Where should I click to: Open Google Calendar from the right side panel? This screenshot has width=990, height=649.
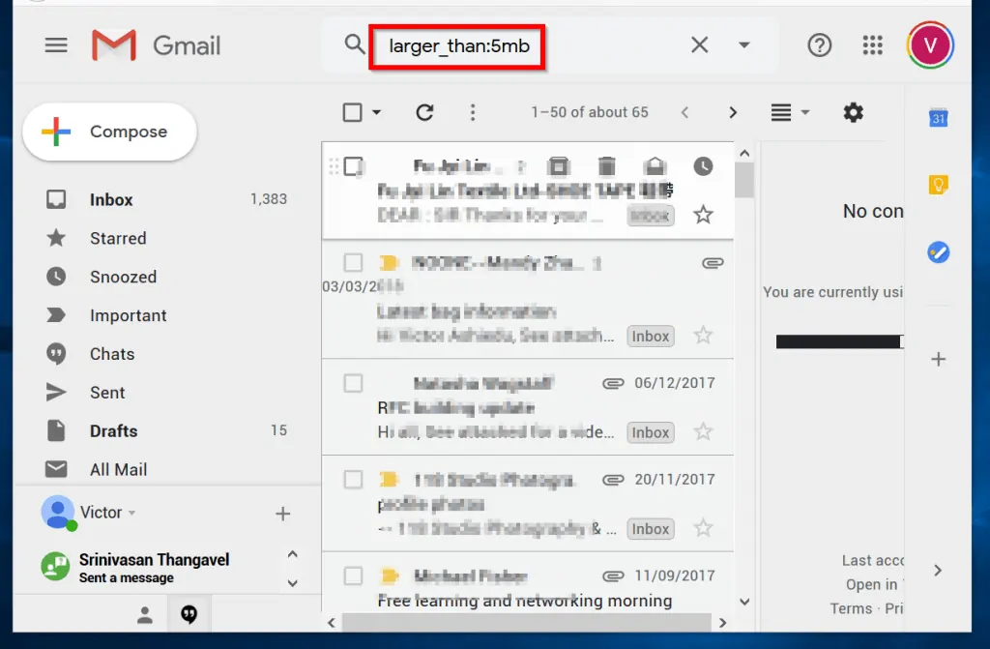938,118
